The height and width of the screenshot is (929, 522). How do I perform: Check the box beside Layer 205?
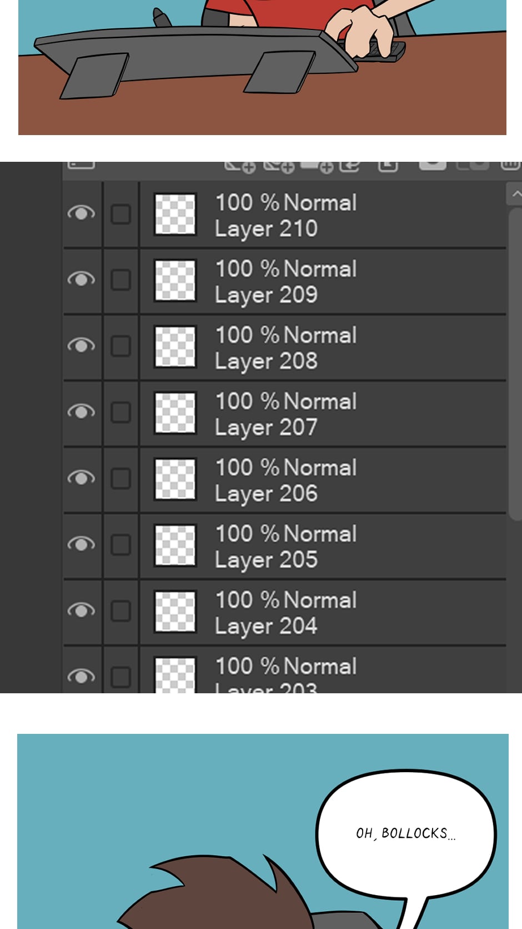(x=121, y=545)
